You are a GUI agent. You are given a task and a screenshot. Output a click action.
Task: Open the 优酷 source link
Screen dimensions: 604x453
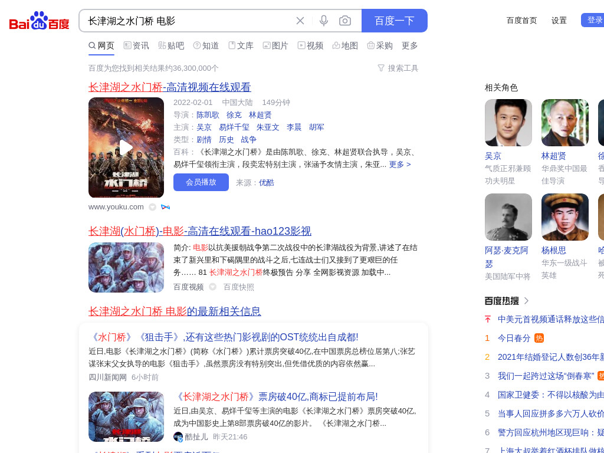point(266,183)
